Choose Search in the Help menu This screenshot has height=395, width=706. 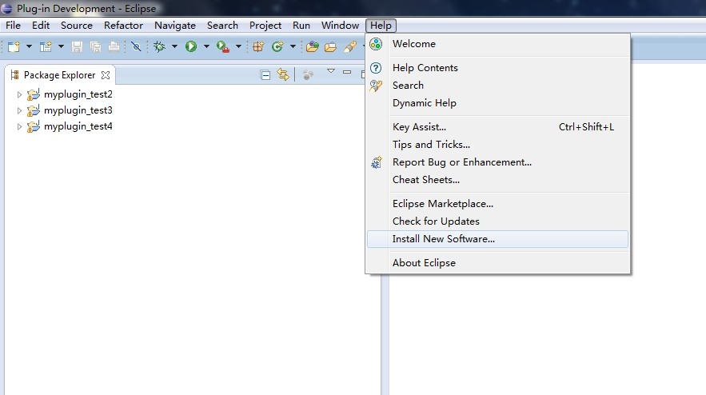(x=497, y=86)
